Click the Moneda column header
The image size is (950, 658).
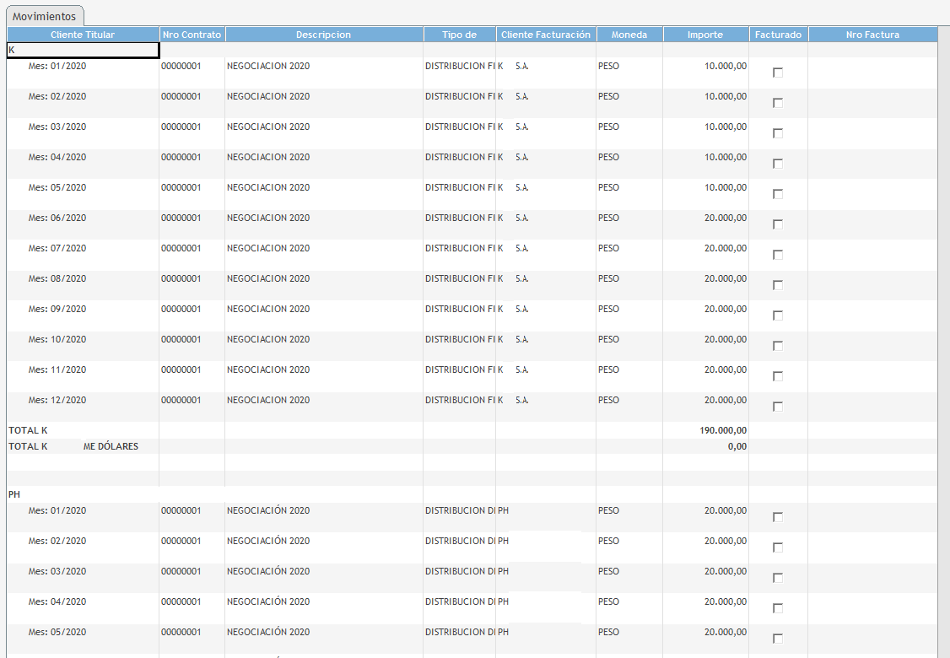[629, 35]
